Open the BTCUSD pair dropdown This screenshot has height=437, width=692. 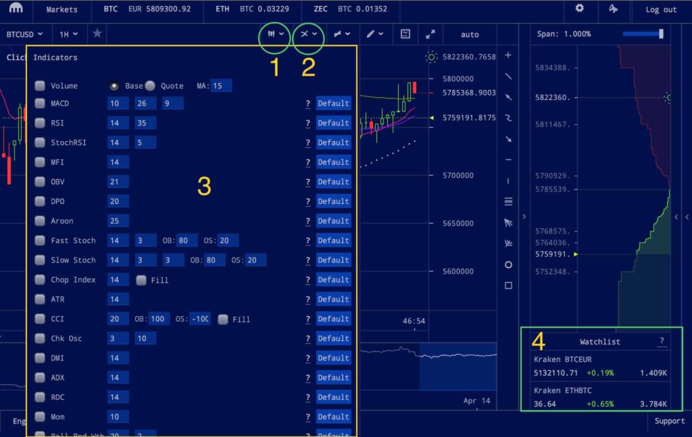[x=25, y=34]
